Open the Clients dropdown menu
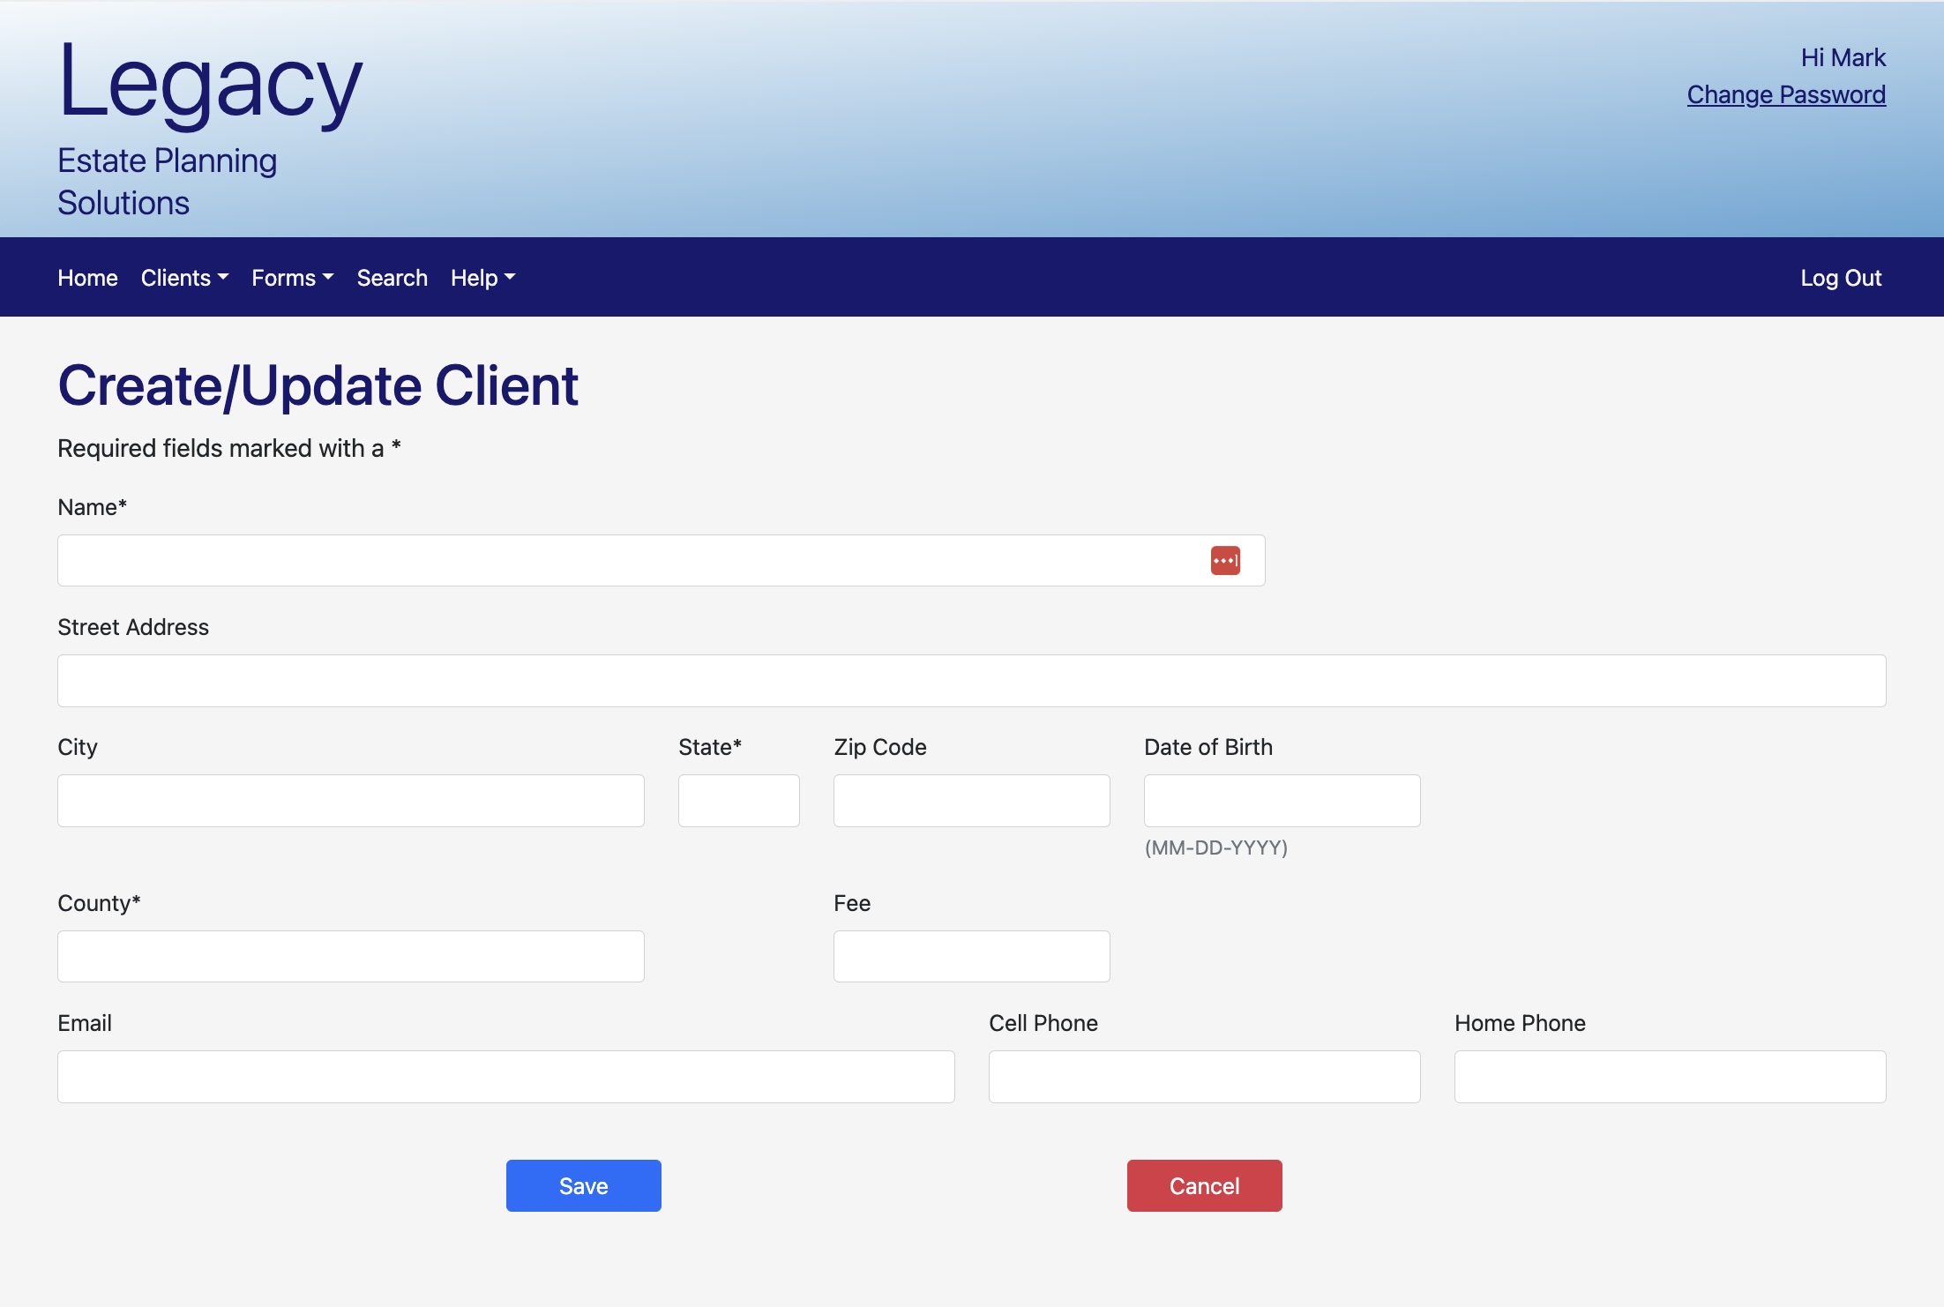 [x=184, y=278]
